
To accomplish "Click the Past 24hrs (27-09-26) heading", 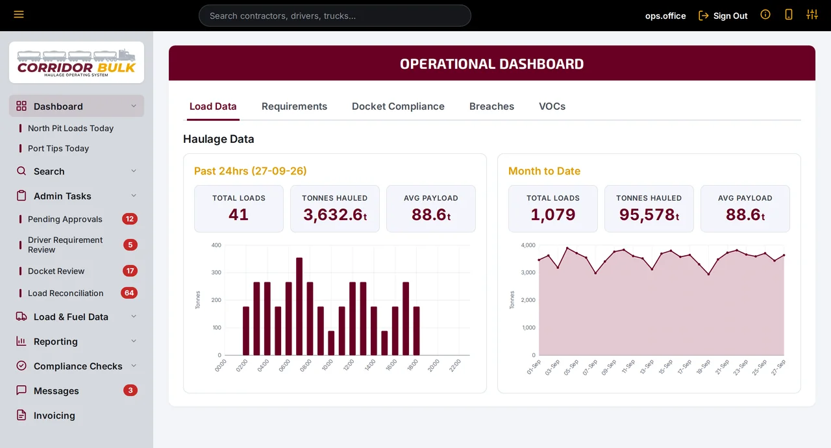I will pos(251,171).
